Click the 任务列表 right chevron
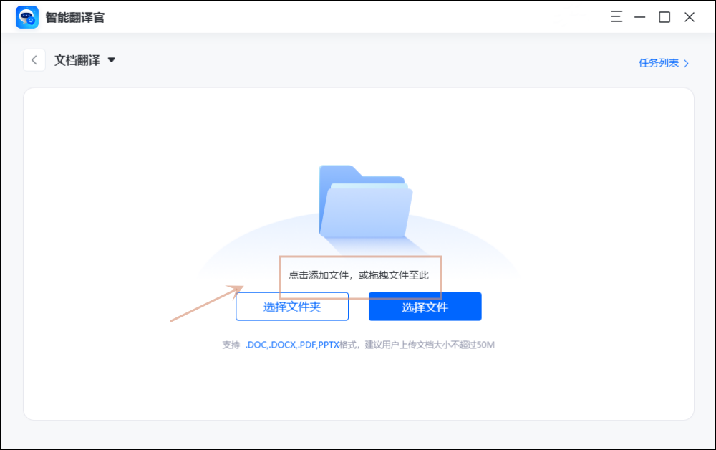Viewport: 716px width, 450px height. point(686,64)
